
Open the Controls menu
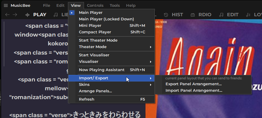point(95,6)
